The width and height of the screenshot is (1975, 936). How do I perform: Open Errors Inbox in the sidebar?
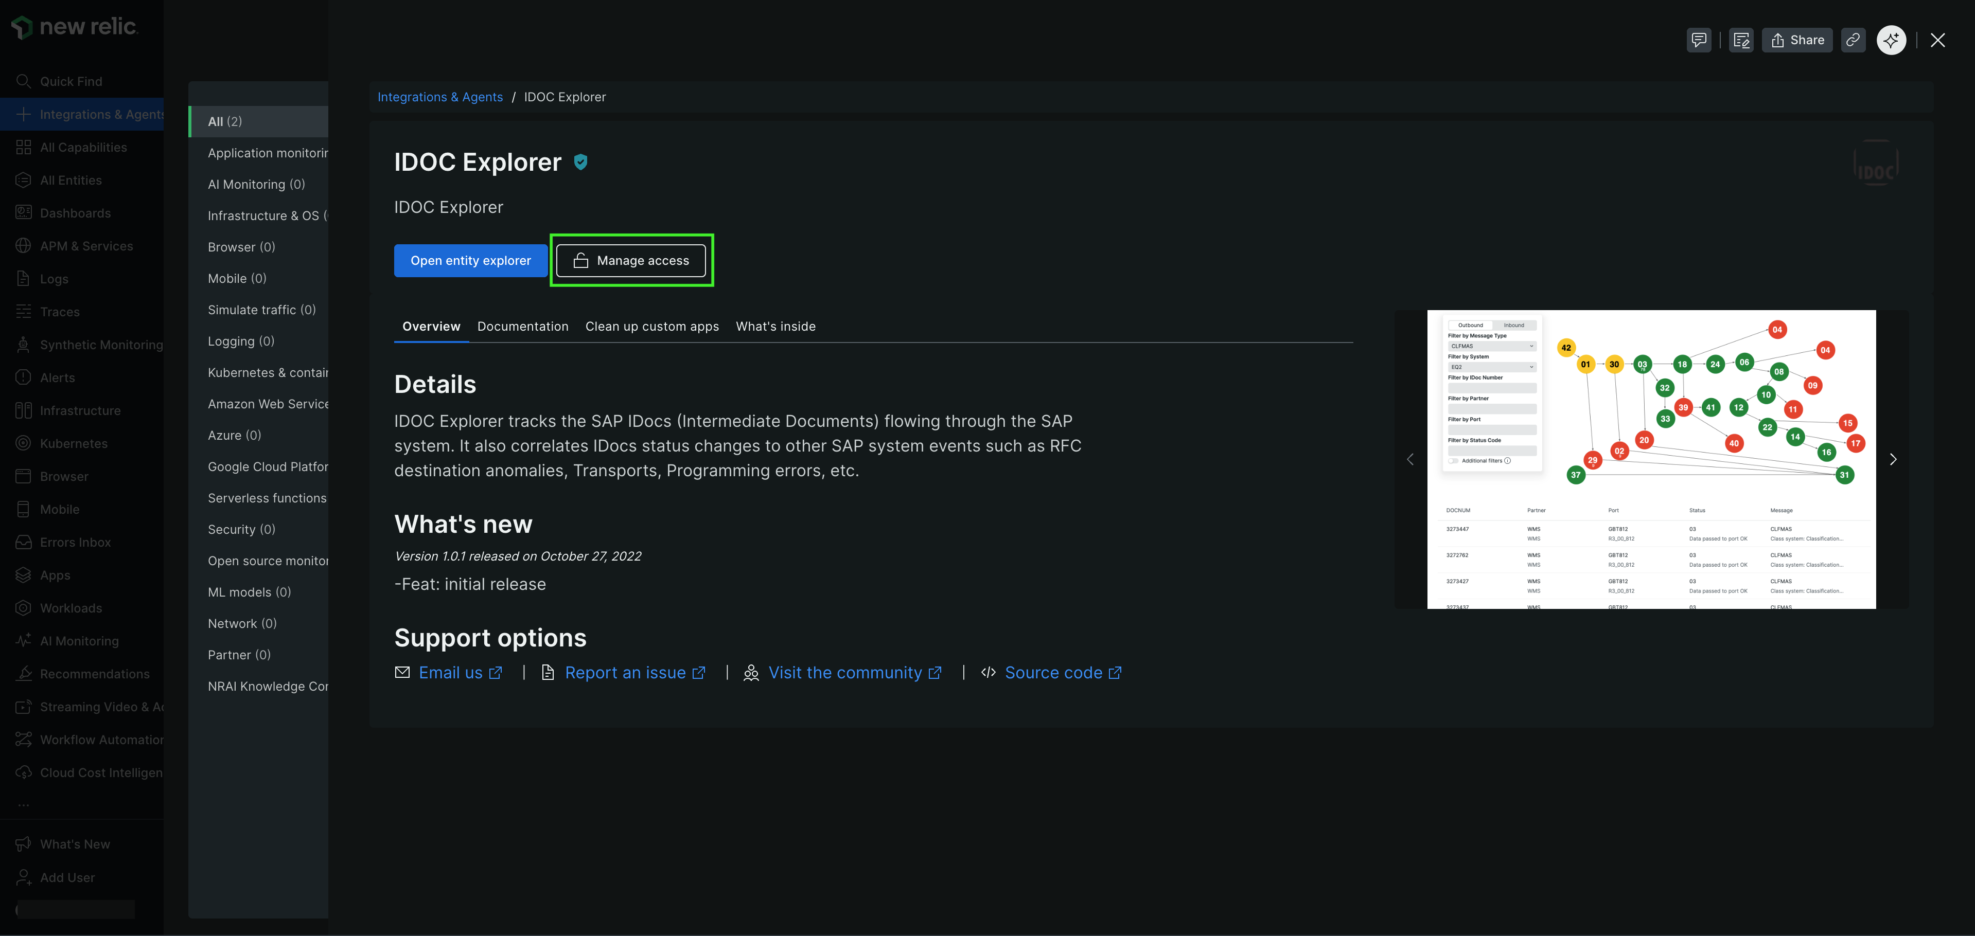point(75,542)
